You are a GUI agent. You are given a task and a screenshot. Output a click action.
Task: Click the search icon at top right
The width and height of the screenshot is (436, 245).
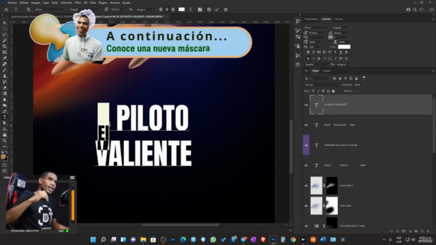click(415, 10)
